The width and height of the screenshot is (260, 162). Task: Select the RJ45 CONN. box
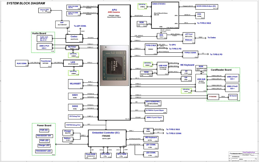pos(22,63)
